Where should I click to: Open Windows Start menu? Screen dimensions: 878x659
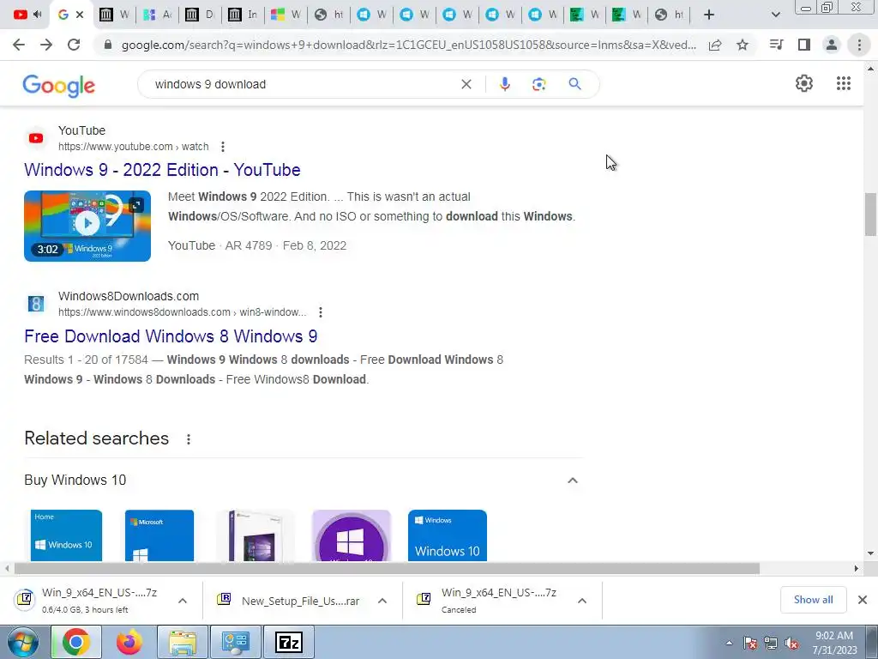[23, 642]
